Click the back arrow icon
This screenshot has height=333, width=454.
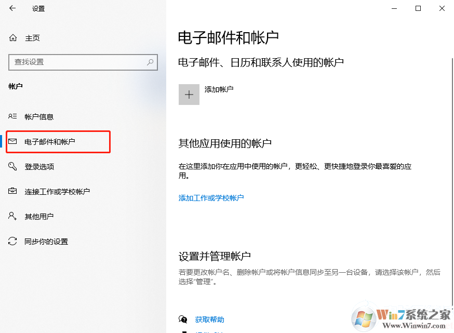tap(11, 8)
